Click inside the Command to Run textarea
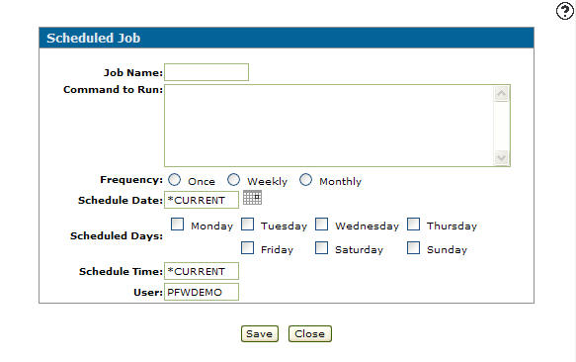 (329, 126)
